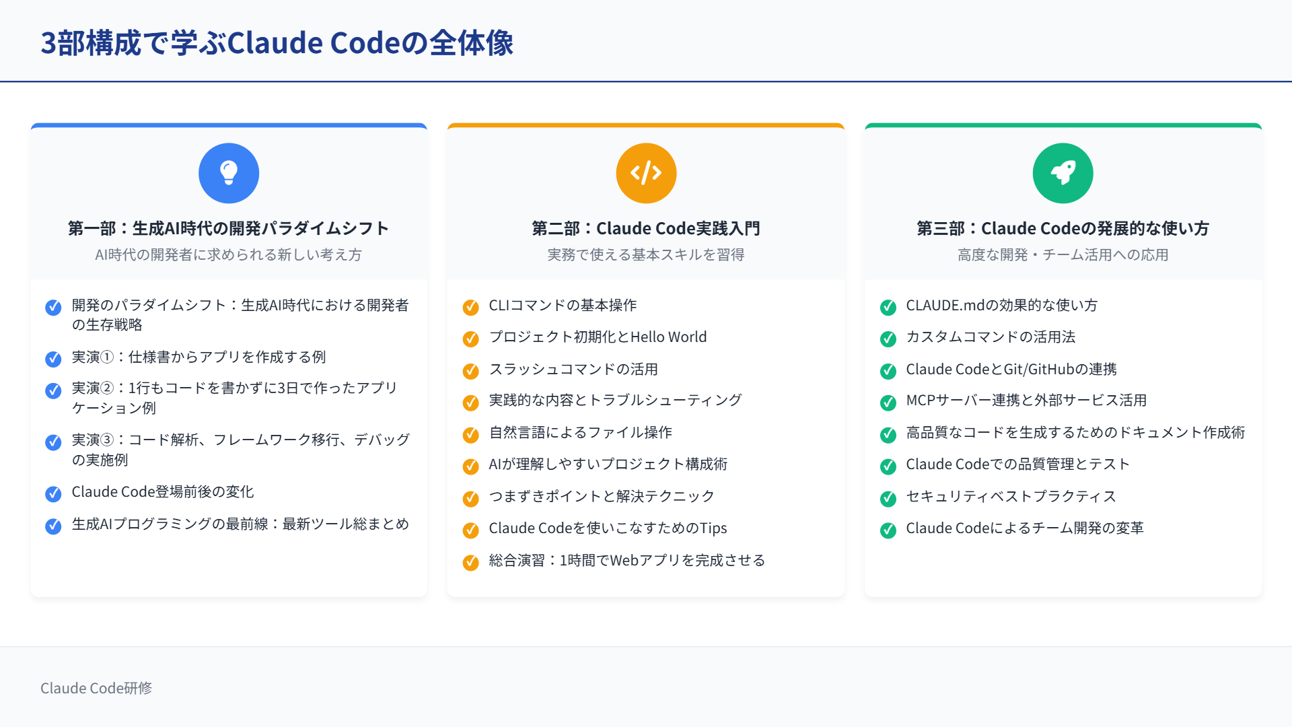Click the text Claude CodeとGit/GitHubの連携
The height and width of the screenshot is (727, 1292).
1011,369
